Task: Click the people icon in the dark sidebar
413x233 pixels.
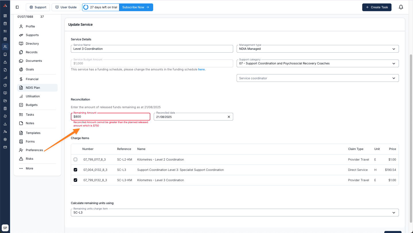Action: [x=5, y=47]
